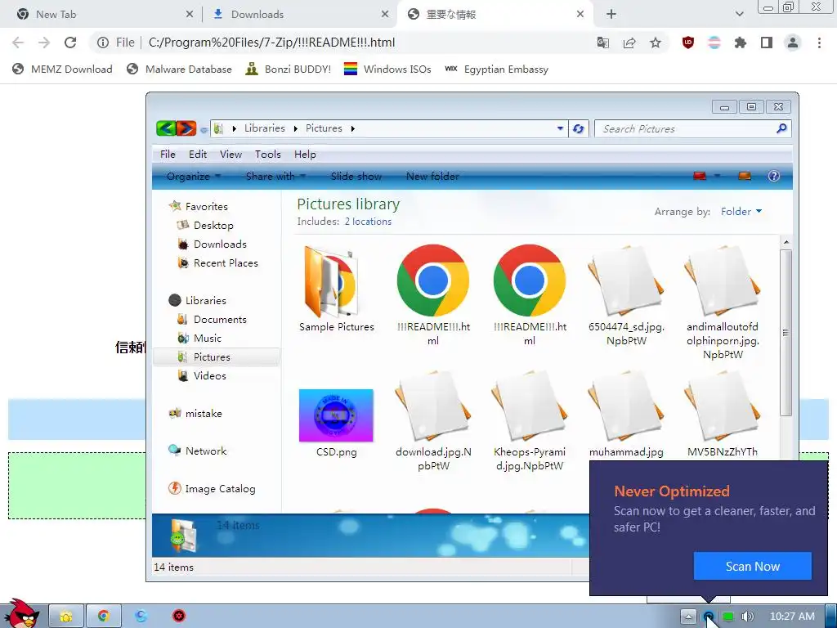Select the 6504474_sd.jpg.NpbPtW file
This screenshot has width=837, height=628.
point(626,296)
